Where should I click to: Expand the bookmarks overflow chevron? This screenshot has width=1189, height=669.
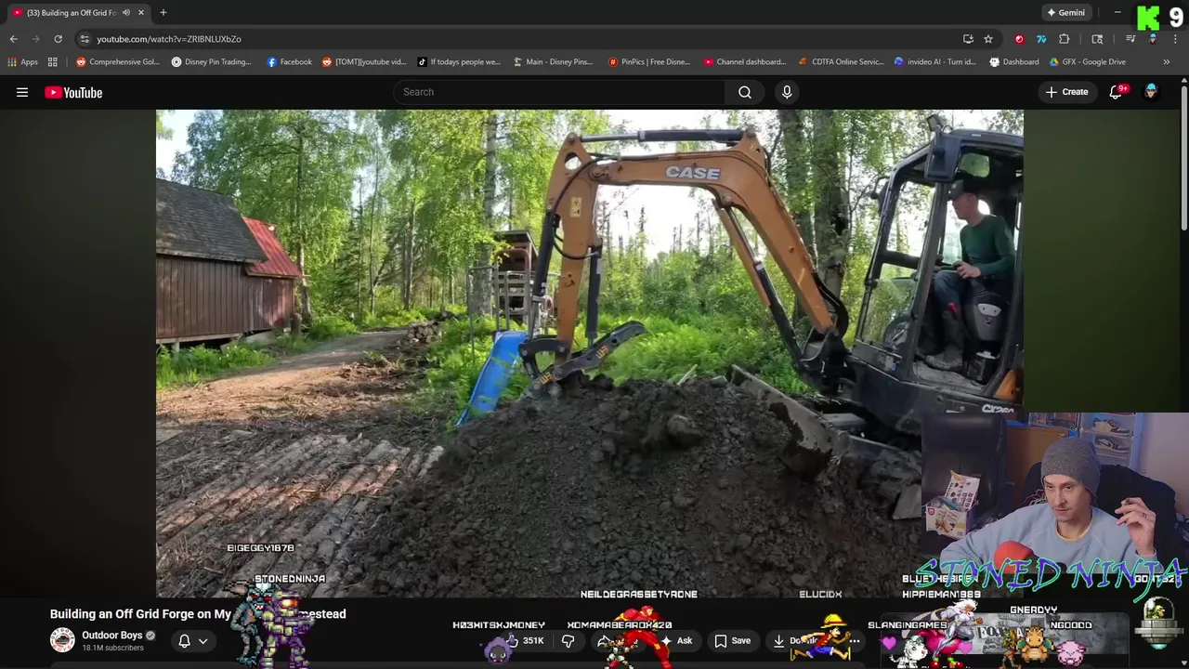(1167, 62)
